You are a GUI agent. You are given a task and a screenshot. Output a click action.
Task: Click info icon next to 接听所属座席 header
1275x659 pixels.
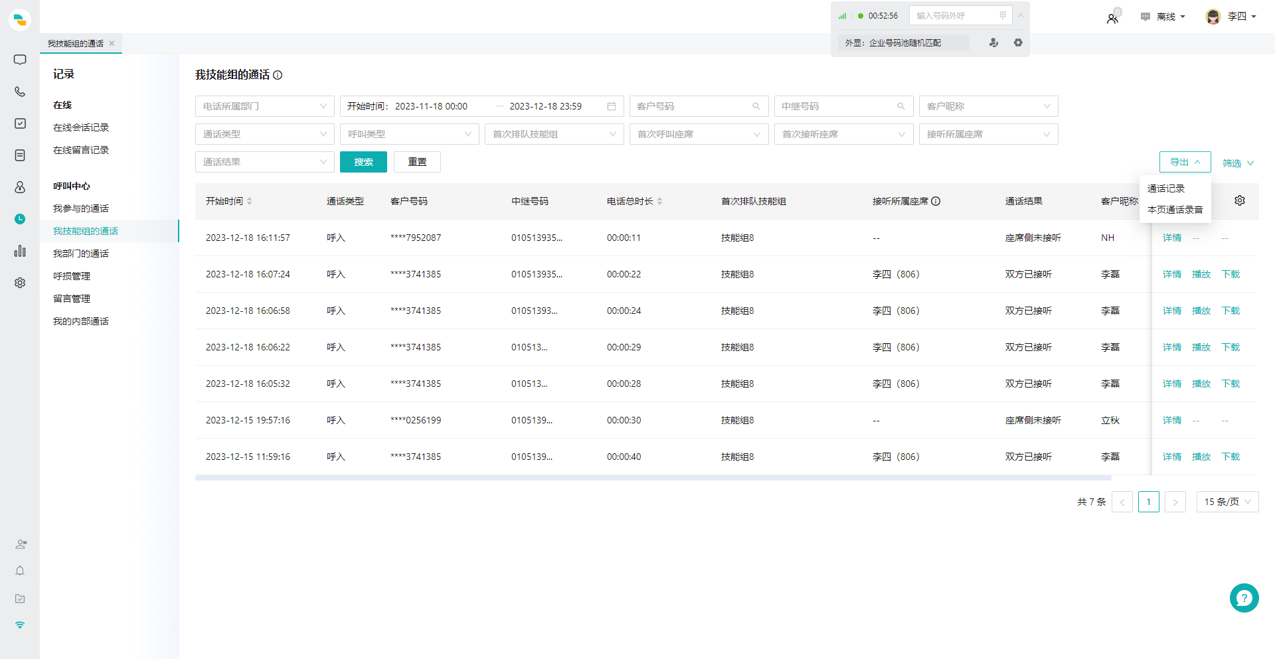[x=936, y=201]
